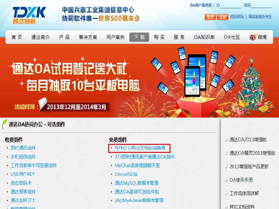
Task: Open 通达OA精灵2013增强版 in the sidebar
Action: (x=252, y=153)
